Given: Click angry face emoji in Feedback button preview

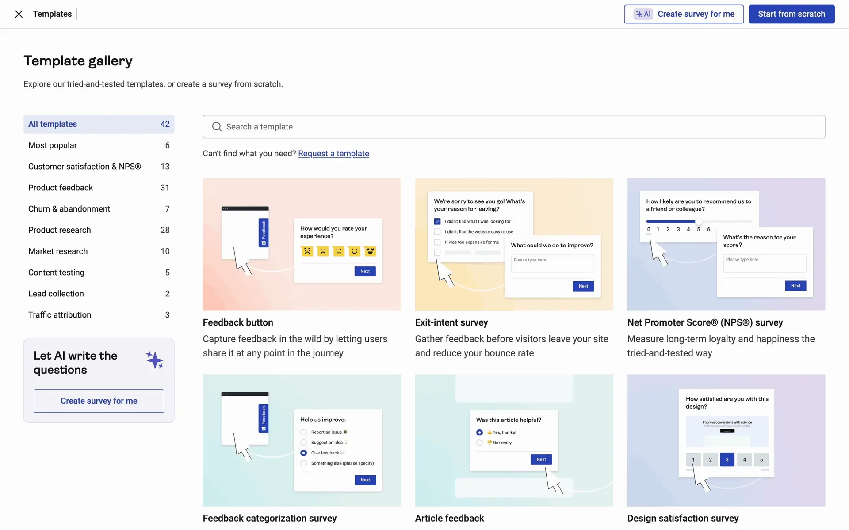Looking at the screenshot, I should [307, 251].
